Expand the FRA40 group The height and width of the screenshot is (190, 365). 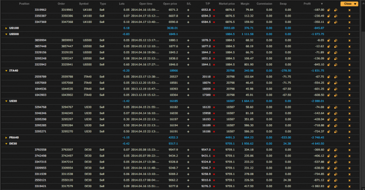[6, 137]
